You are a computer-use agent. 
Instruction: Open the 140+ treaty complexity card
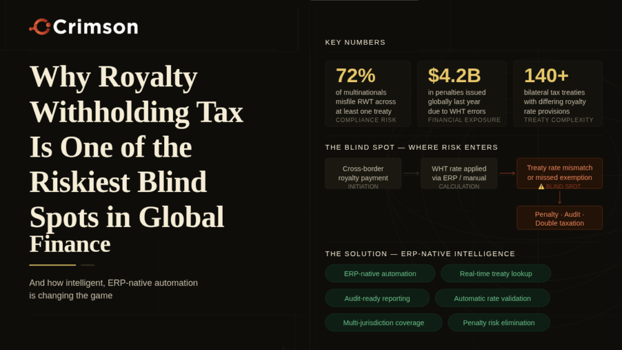pos(558,93)
